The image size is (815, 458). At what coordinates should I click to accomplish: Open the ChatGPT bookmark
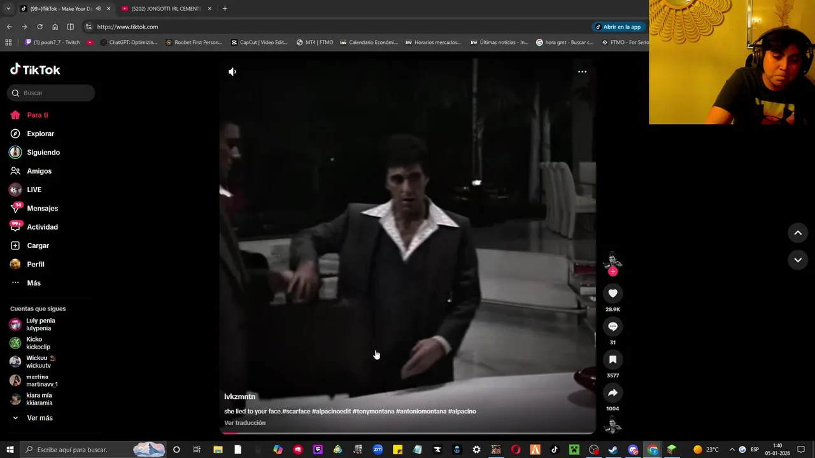pyautogui.click(x=129, y=43)
